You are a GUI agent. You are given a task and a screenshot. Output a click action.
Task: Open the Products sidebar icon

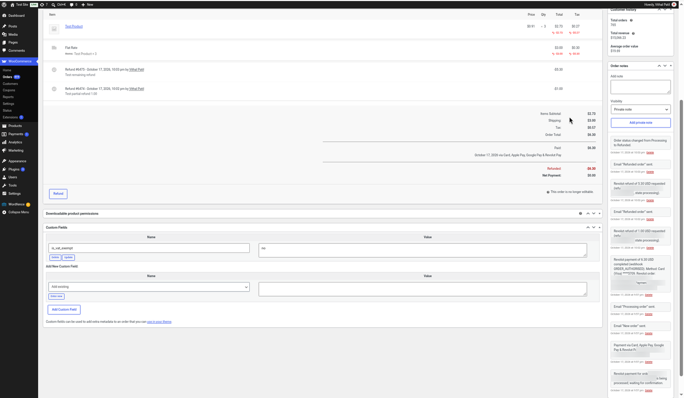tap(4, 126)
